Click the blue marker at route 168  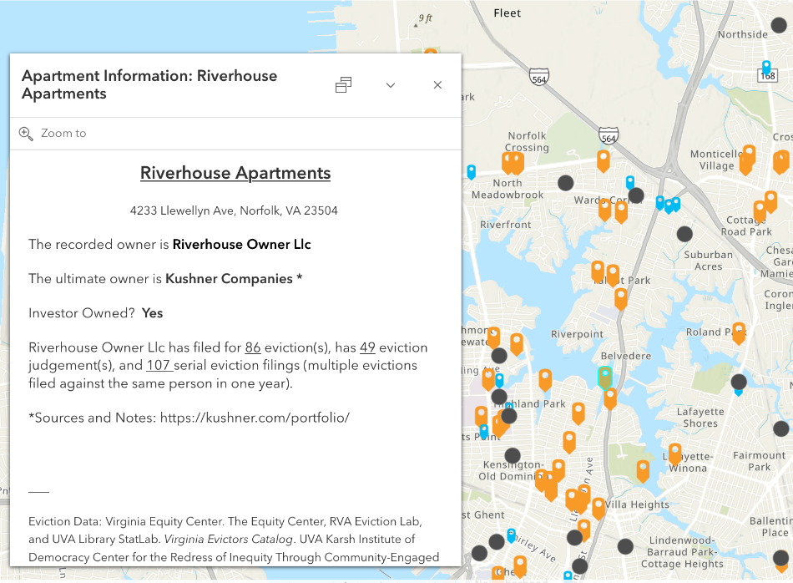click(x=766, y=68)
